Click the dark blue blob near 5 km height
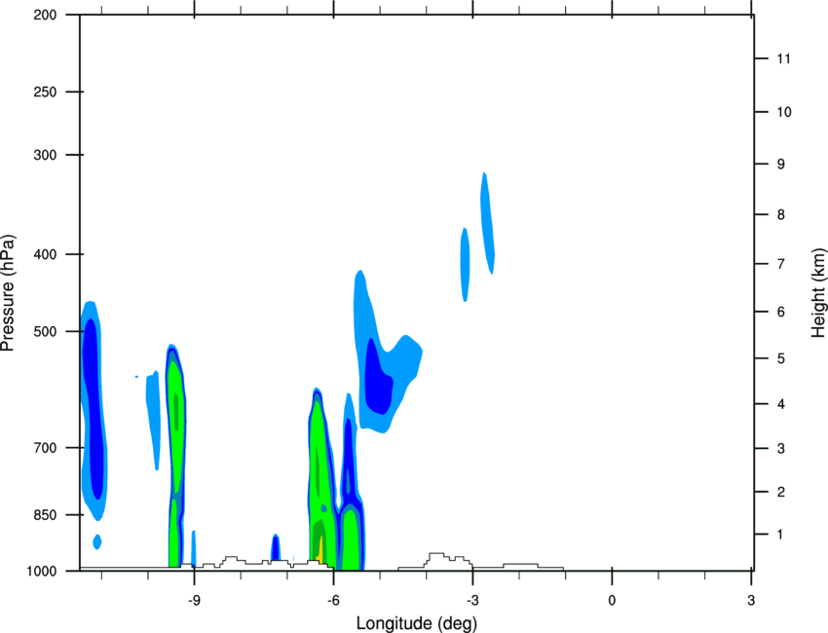The image size is (828, 633). click(379, 378)
